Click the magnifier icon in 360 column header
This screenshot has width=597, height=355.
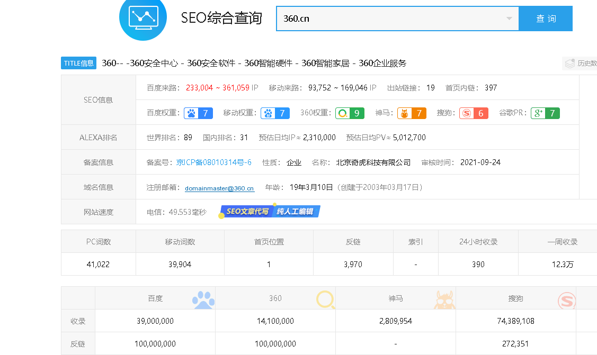(x=326, y=299)
